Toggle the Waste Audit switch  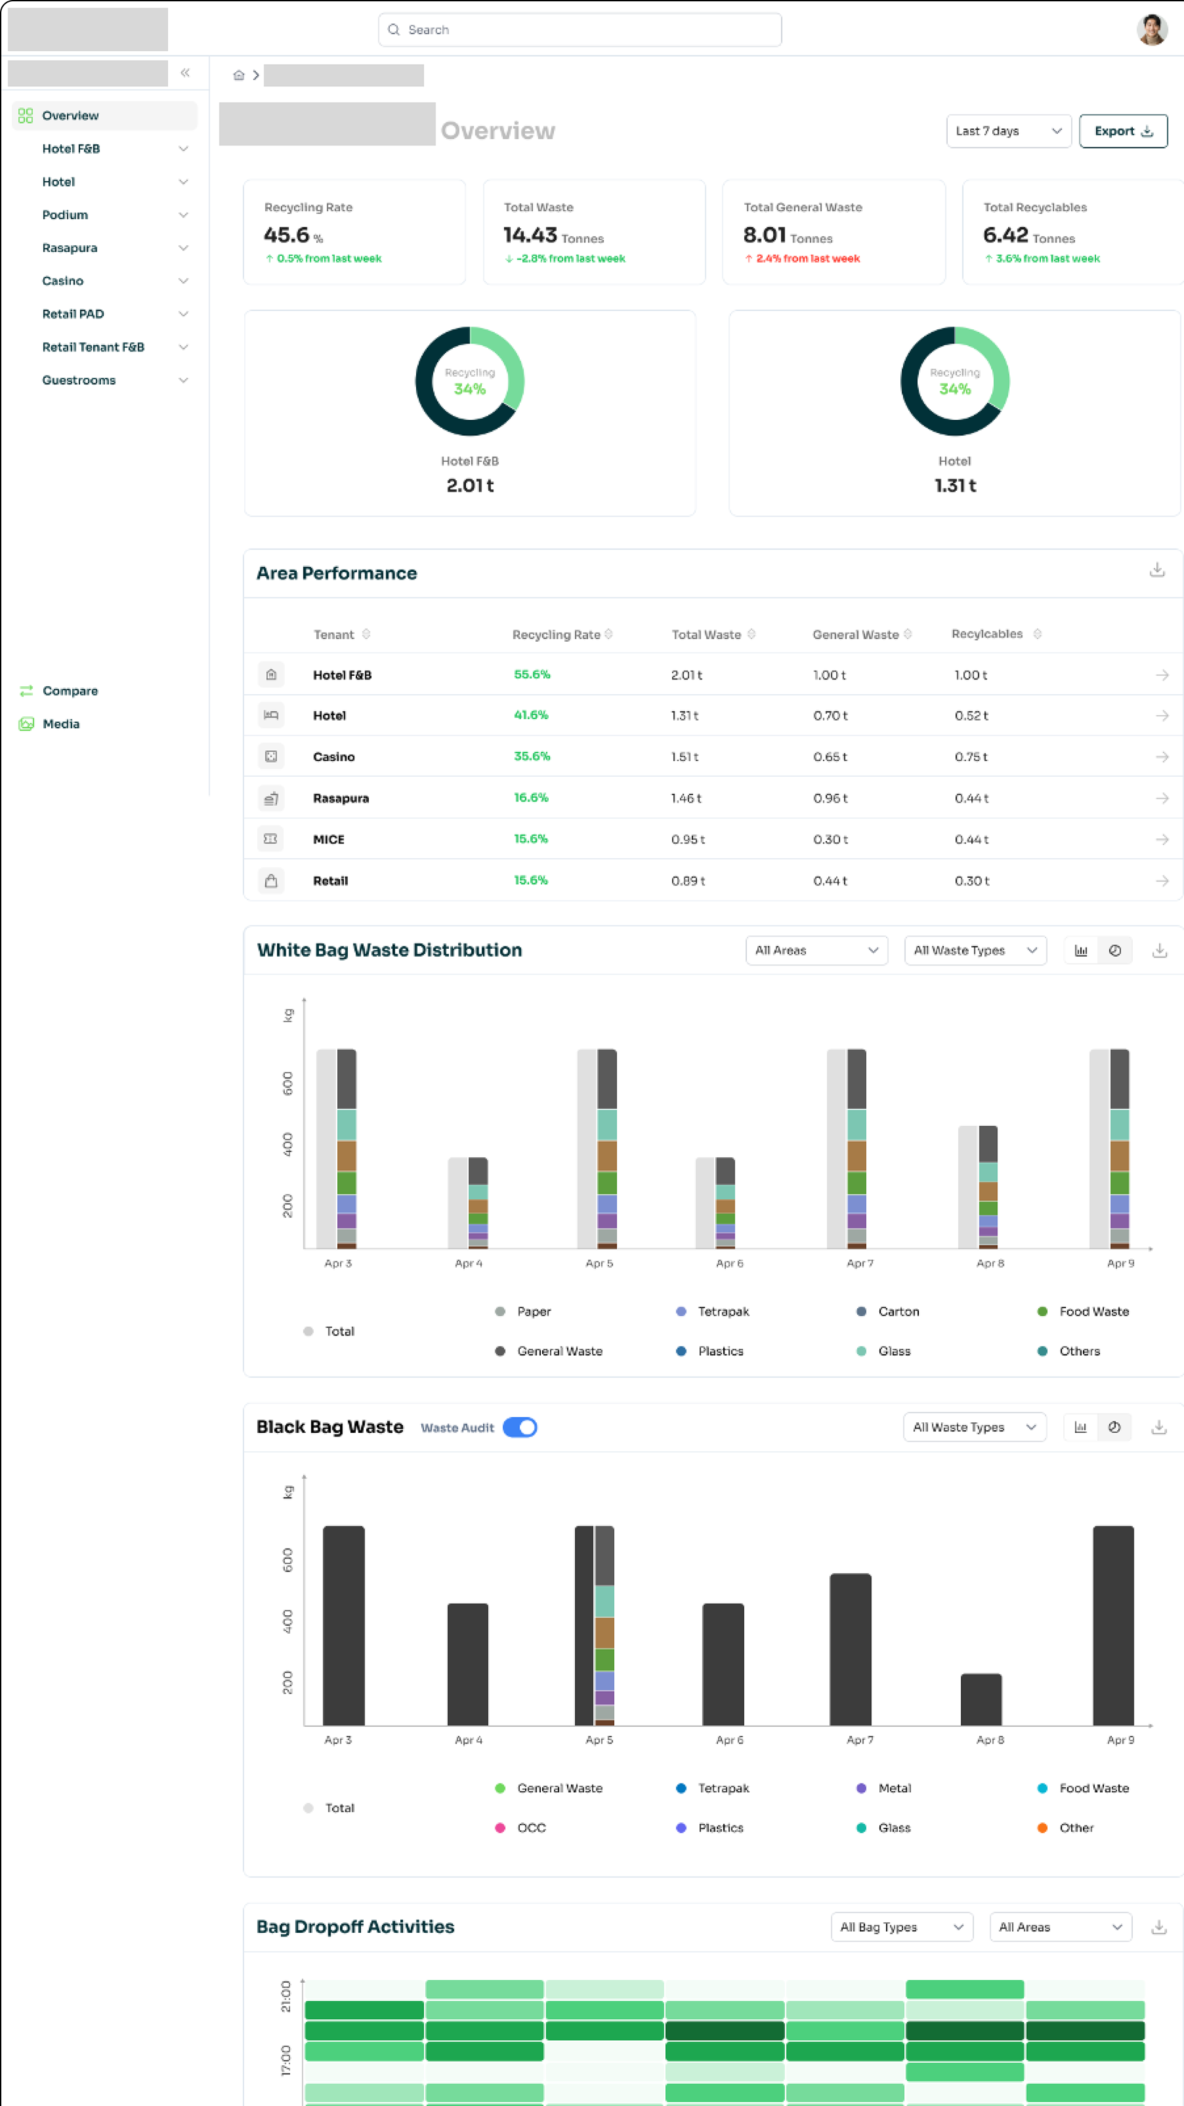click(x=520, y=1427)
